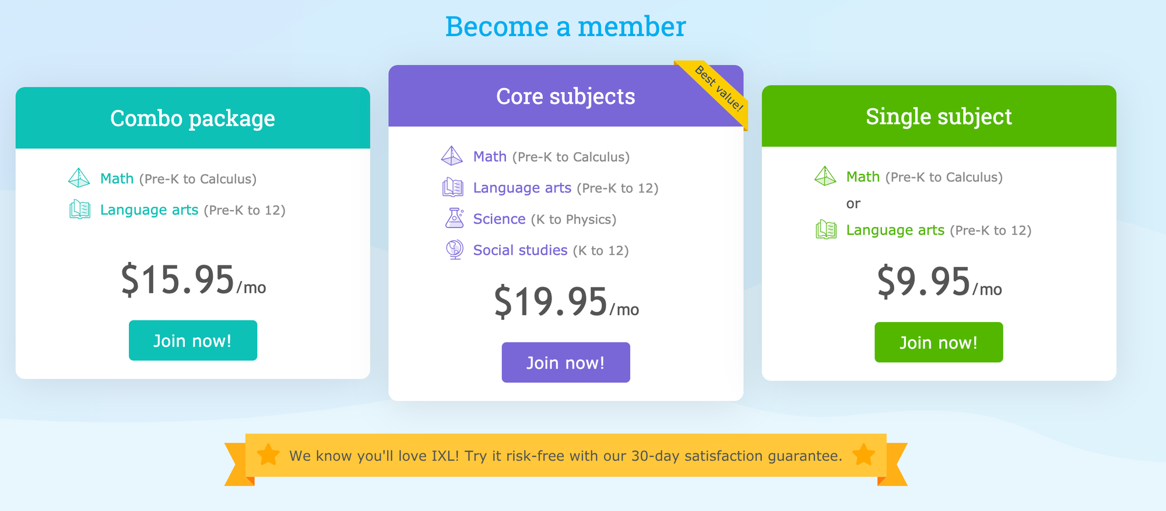
Task: Click the Become a member heading
Action: coord(566,26)
